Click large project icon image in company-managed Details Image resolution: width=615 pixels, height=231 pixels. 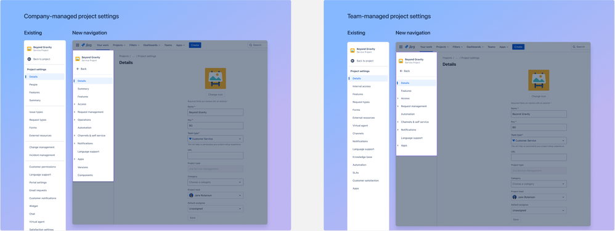tap(215, 78)
